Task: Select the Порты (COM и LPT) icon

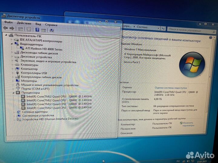Action: [18, 88]
